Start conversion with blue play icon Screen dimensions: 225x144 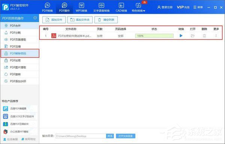pyautogui.click(x=181, y=36)
